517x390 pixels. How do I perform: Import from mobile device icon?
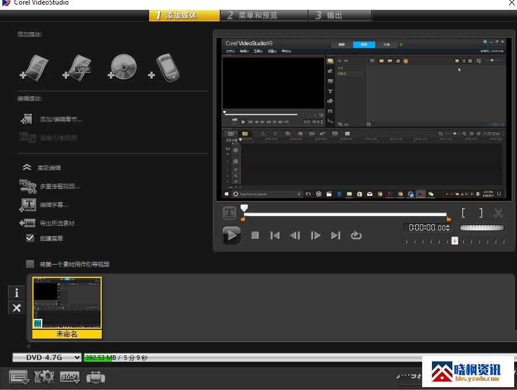point(164,68)
